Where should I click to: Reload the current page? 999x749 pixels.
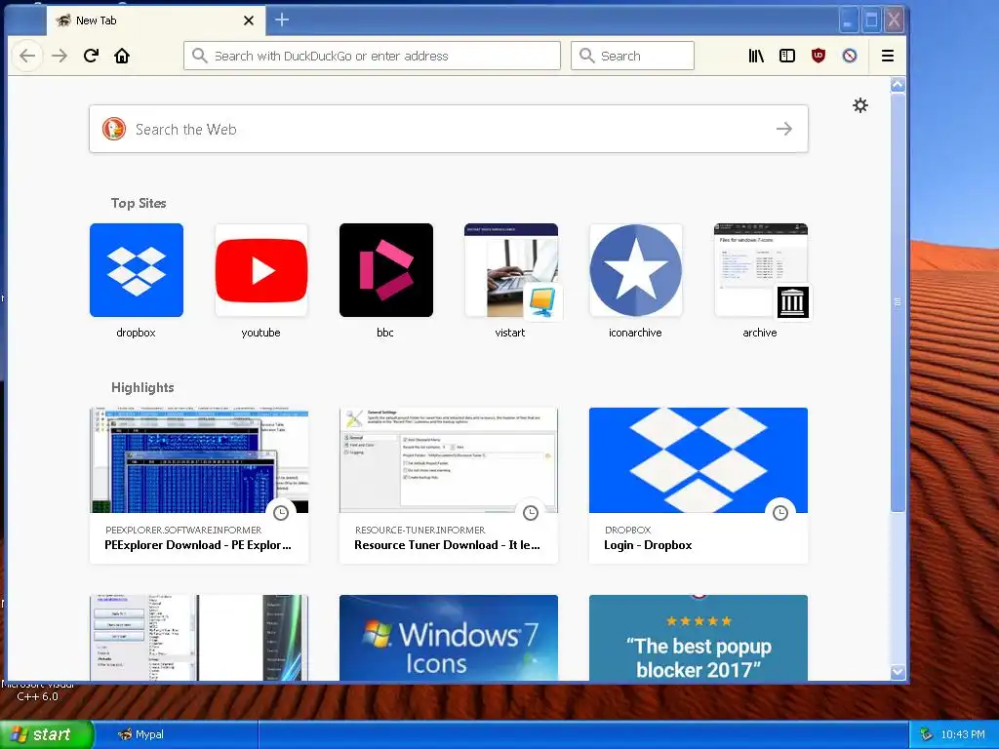tap(91, 56)
